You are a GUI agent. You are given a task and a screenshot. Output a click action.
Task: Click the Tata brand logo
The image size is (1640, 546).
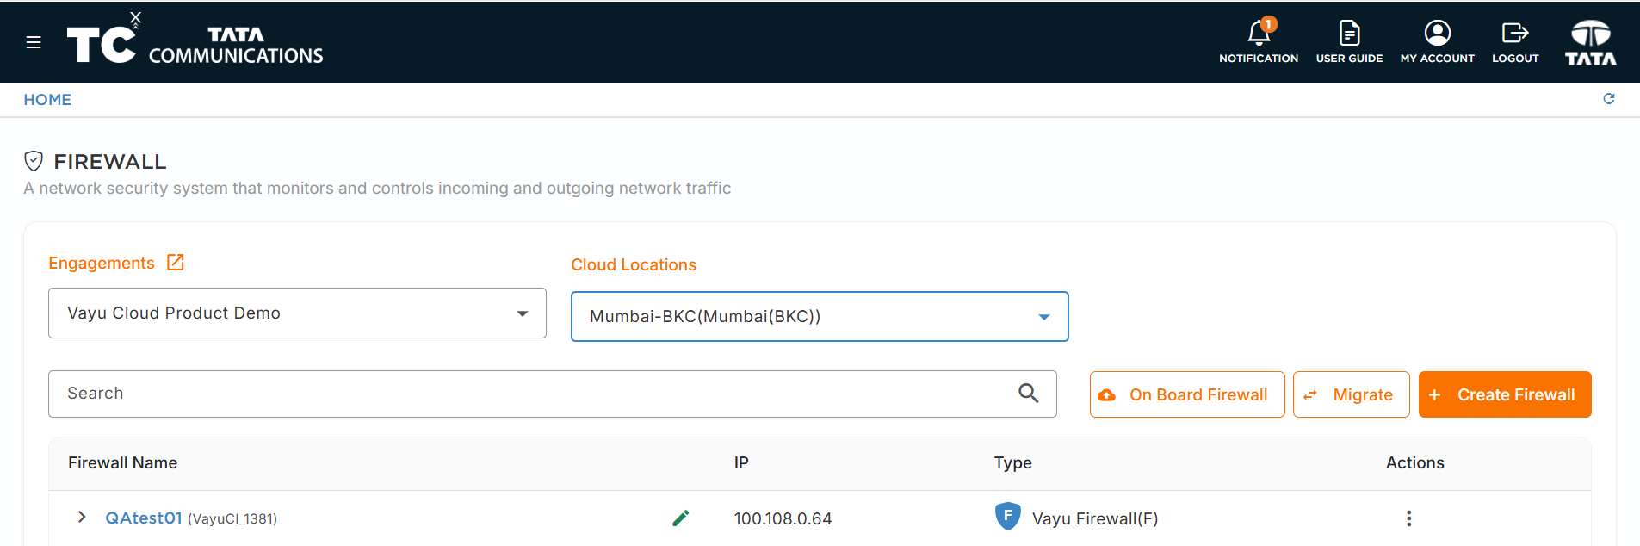[x=1590, y=42]
